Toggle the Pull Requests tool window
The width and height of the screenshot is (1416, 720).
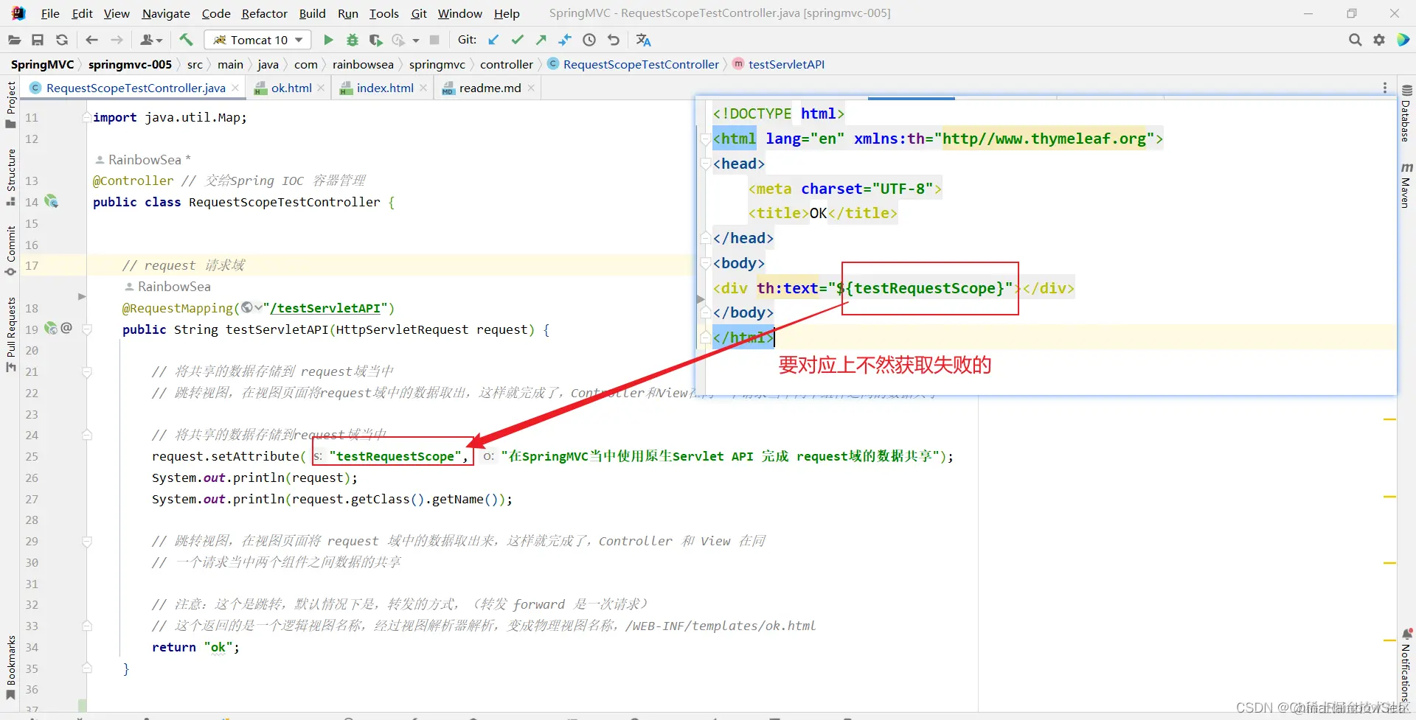(11, 335)
